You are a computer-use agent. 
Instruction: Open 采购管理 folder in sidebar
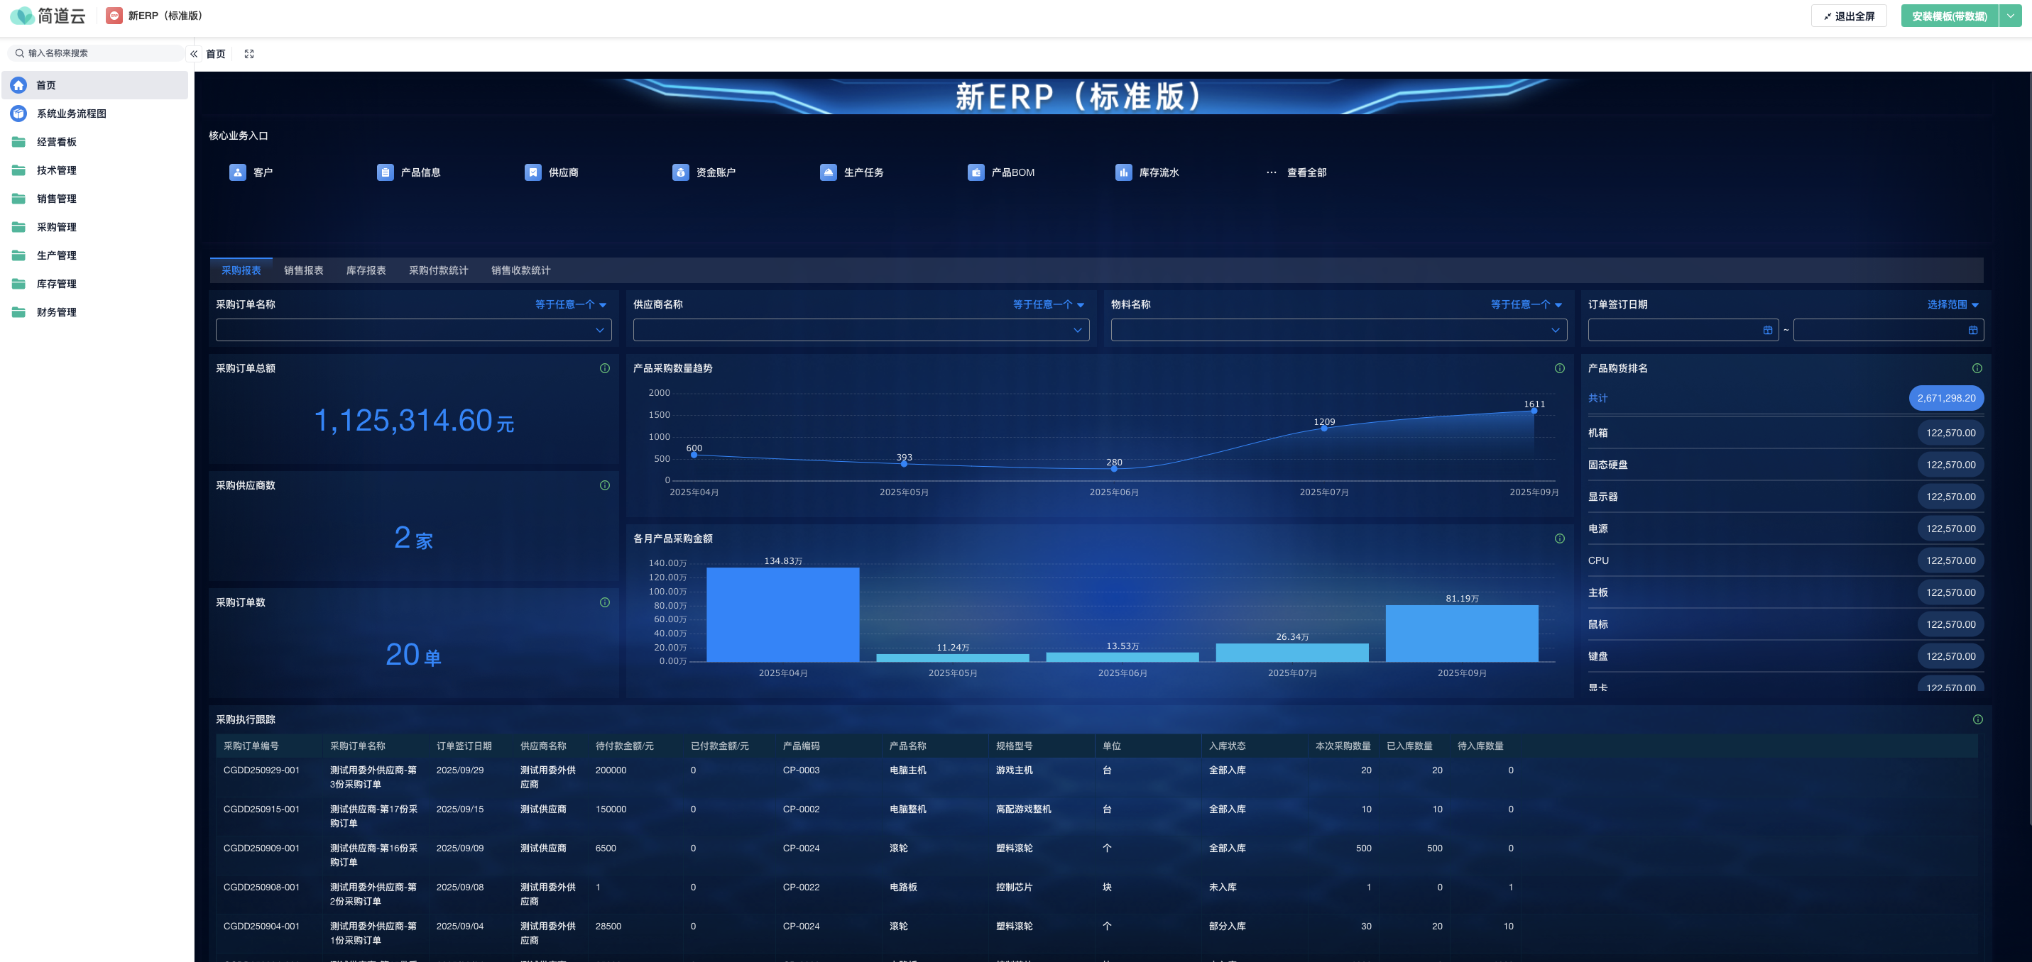point(57,227)
